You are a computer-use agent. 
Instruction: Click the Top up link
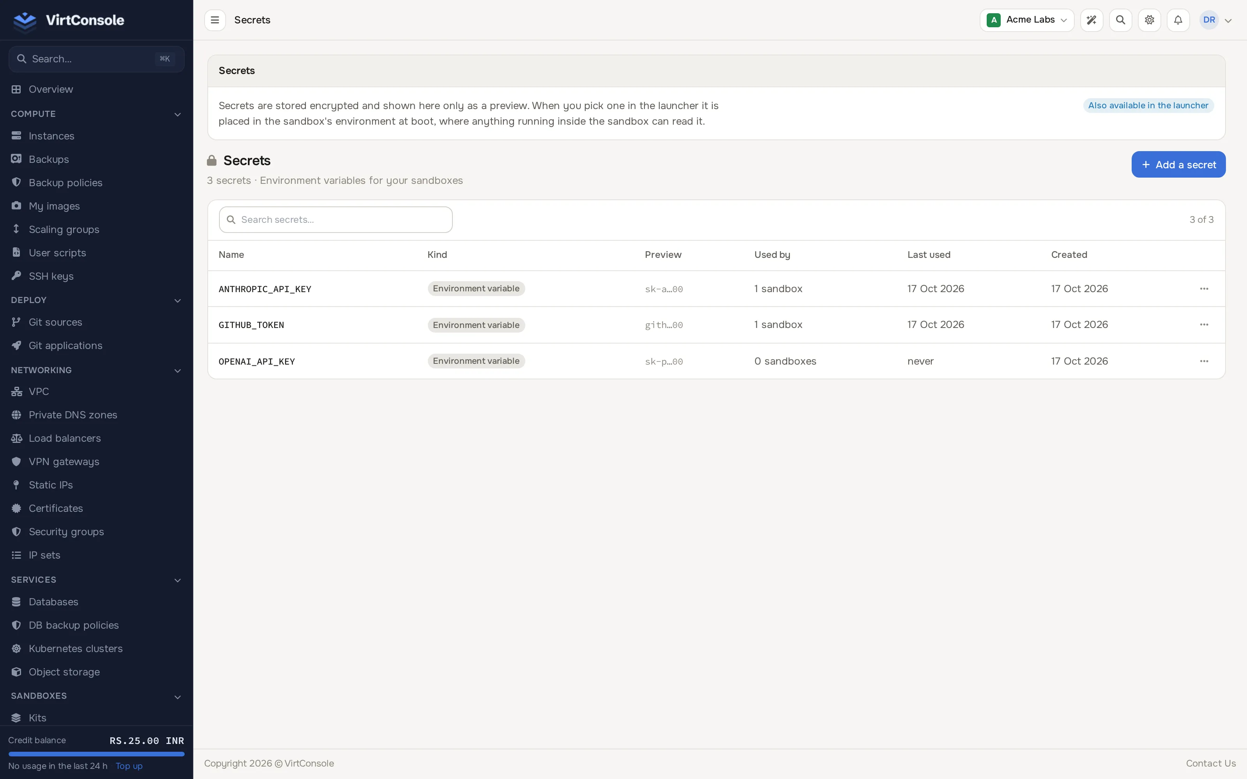coord(129,766)
